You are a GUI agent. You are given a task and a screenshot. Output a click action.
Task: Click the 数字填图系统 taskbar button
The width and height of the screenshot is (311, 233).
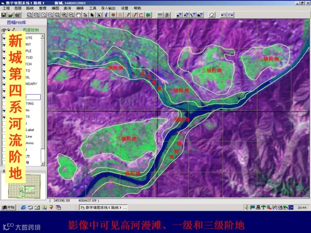pyautogui.click(x=104, y=207)
